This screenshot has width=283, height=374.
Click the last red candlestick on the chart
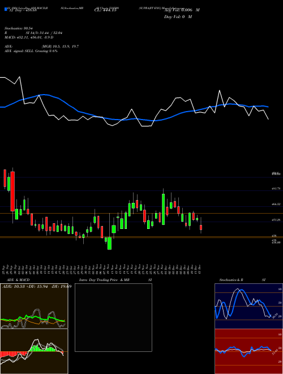(201, 227)
